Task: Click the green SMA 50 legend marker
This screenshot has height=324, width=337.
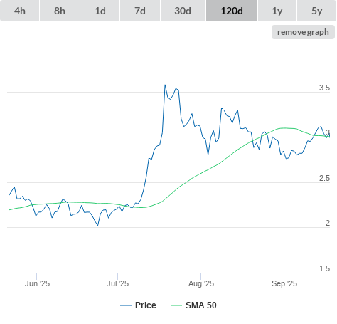Action: 176,305
